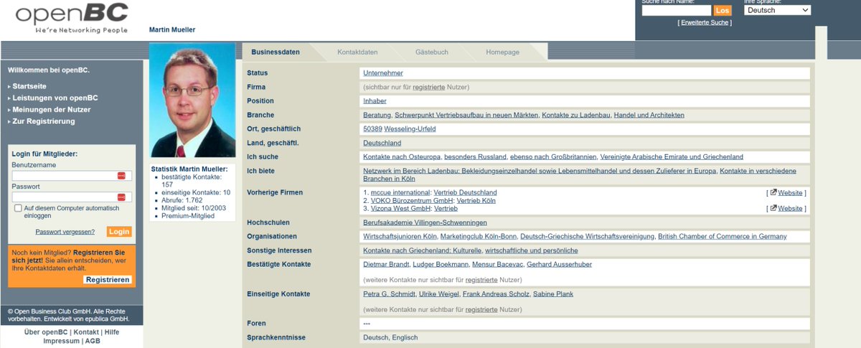Viewport: 861px width, 348px height.
Task: Click Martin Mueller profile photo
Action: coord(192,100)
